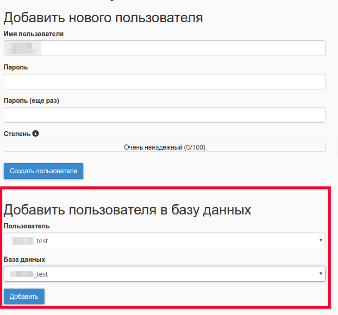The height and width of the screenshot is (315, 338).
Task: Select the Пароль (еще раз) input field
Action: pyautogui.click(x=164, y=115)
